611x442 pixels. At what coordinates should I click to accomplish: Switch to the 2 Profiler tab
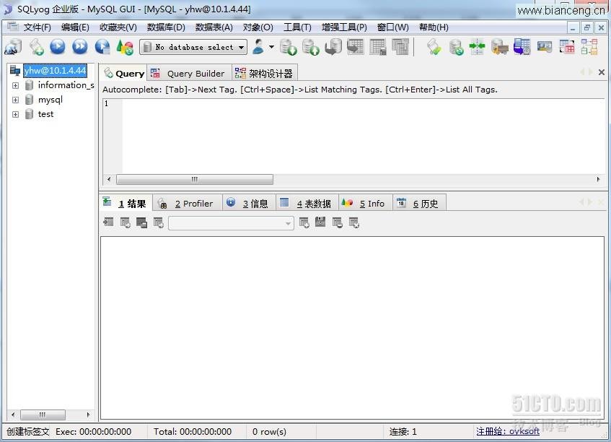pyautogui.click(x=187, y=203)
